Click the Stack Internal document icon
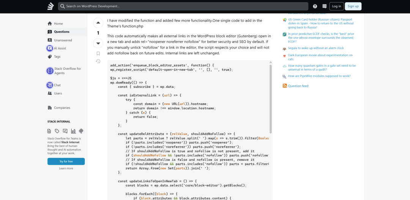This screenshot has height=200, width=410. 49,131
